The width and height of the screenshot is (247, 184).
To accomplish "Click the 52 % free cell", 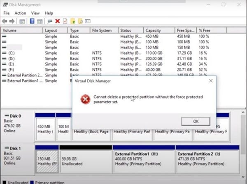I will pos(203,69).
